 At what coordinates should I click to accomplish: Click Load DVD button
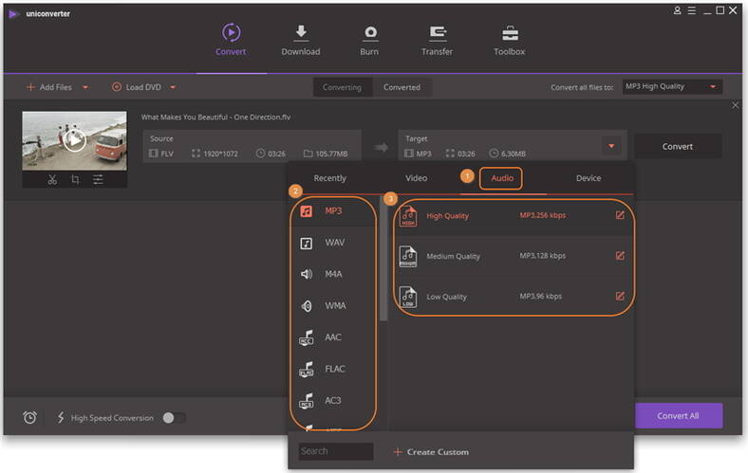tap(137, 87)
